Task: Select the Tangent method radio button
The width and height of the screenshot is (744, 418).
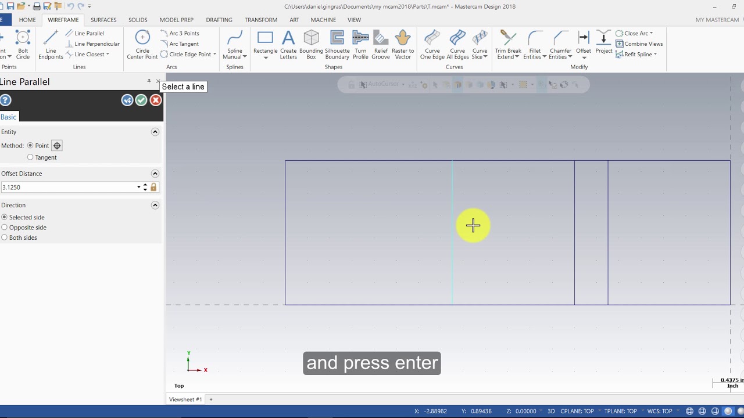Action: click(30, 157)
